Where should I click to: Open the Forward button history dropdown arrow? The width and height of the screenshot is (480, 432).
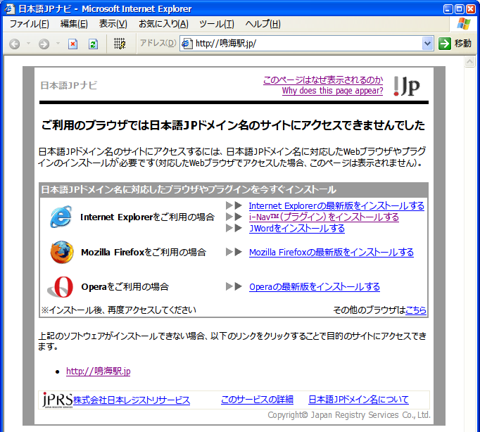[58, 44]
